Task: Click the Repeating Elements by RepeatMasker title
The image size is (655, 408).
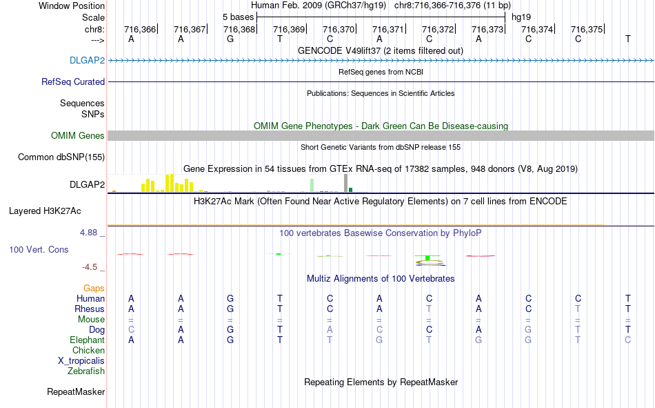Action: (381, 382)
